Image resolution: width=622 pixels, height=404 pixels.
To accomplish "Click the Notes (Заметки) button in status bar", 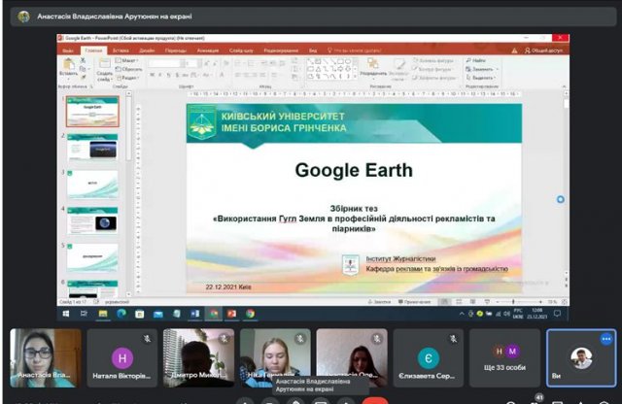I will point(382,303).
